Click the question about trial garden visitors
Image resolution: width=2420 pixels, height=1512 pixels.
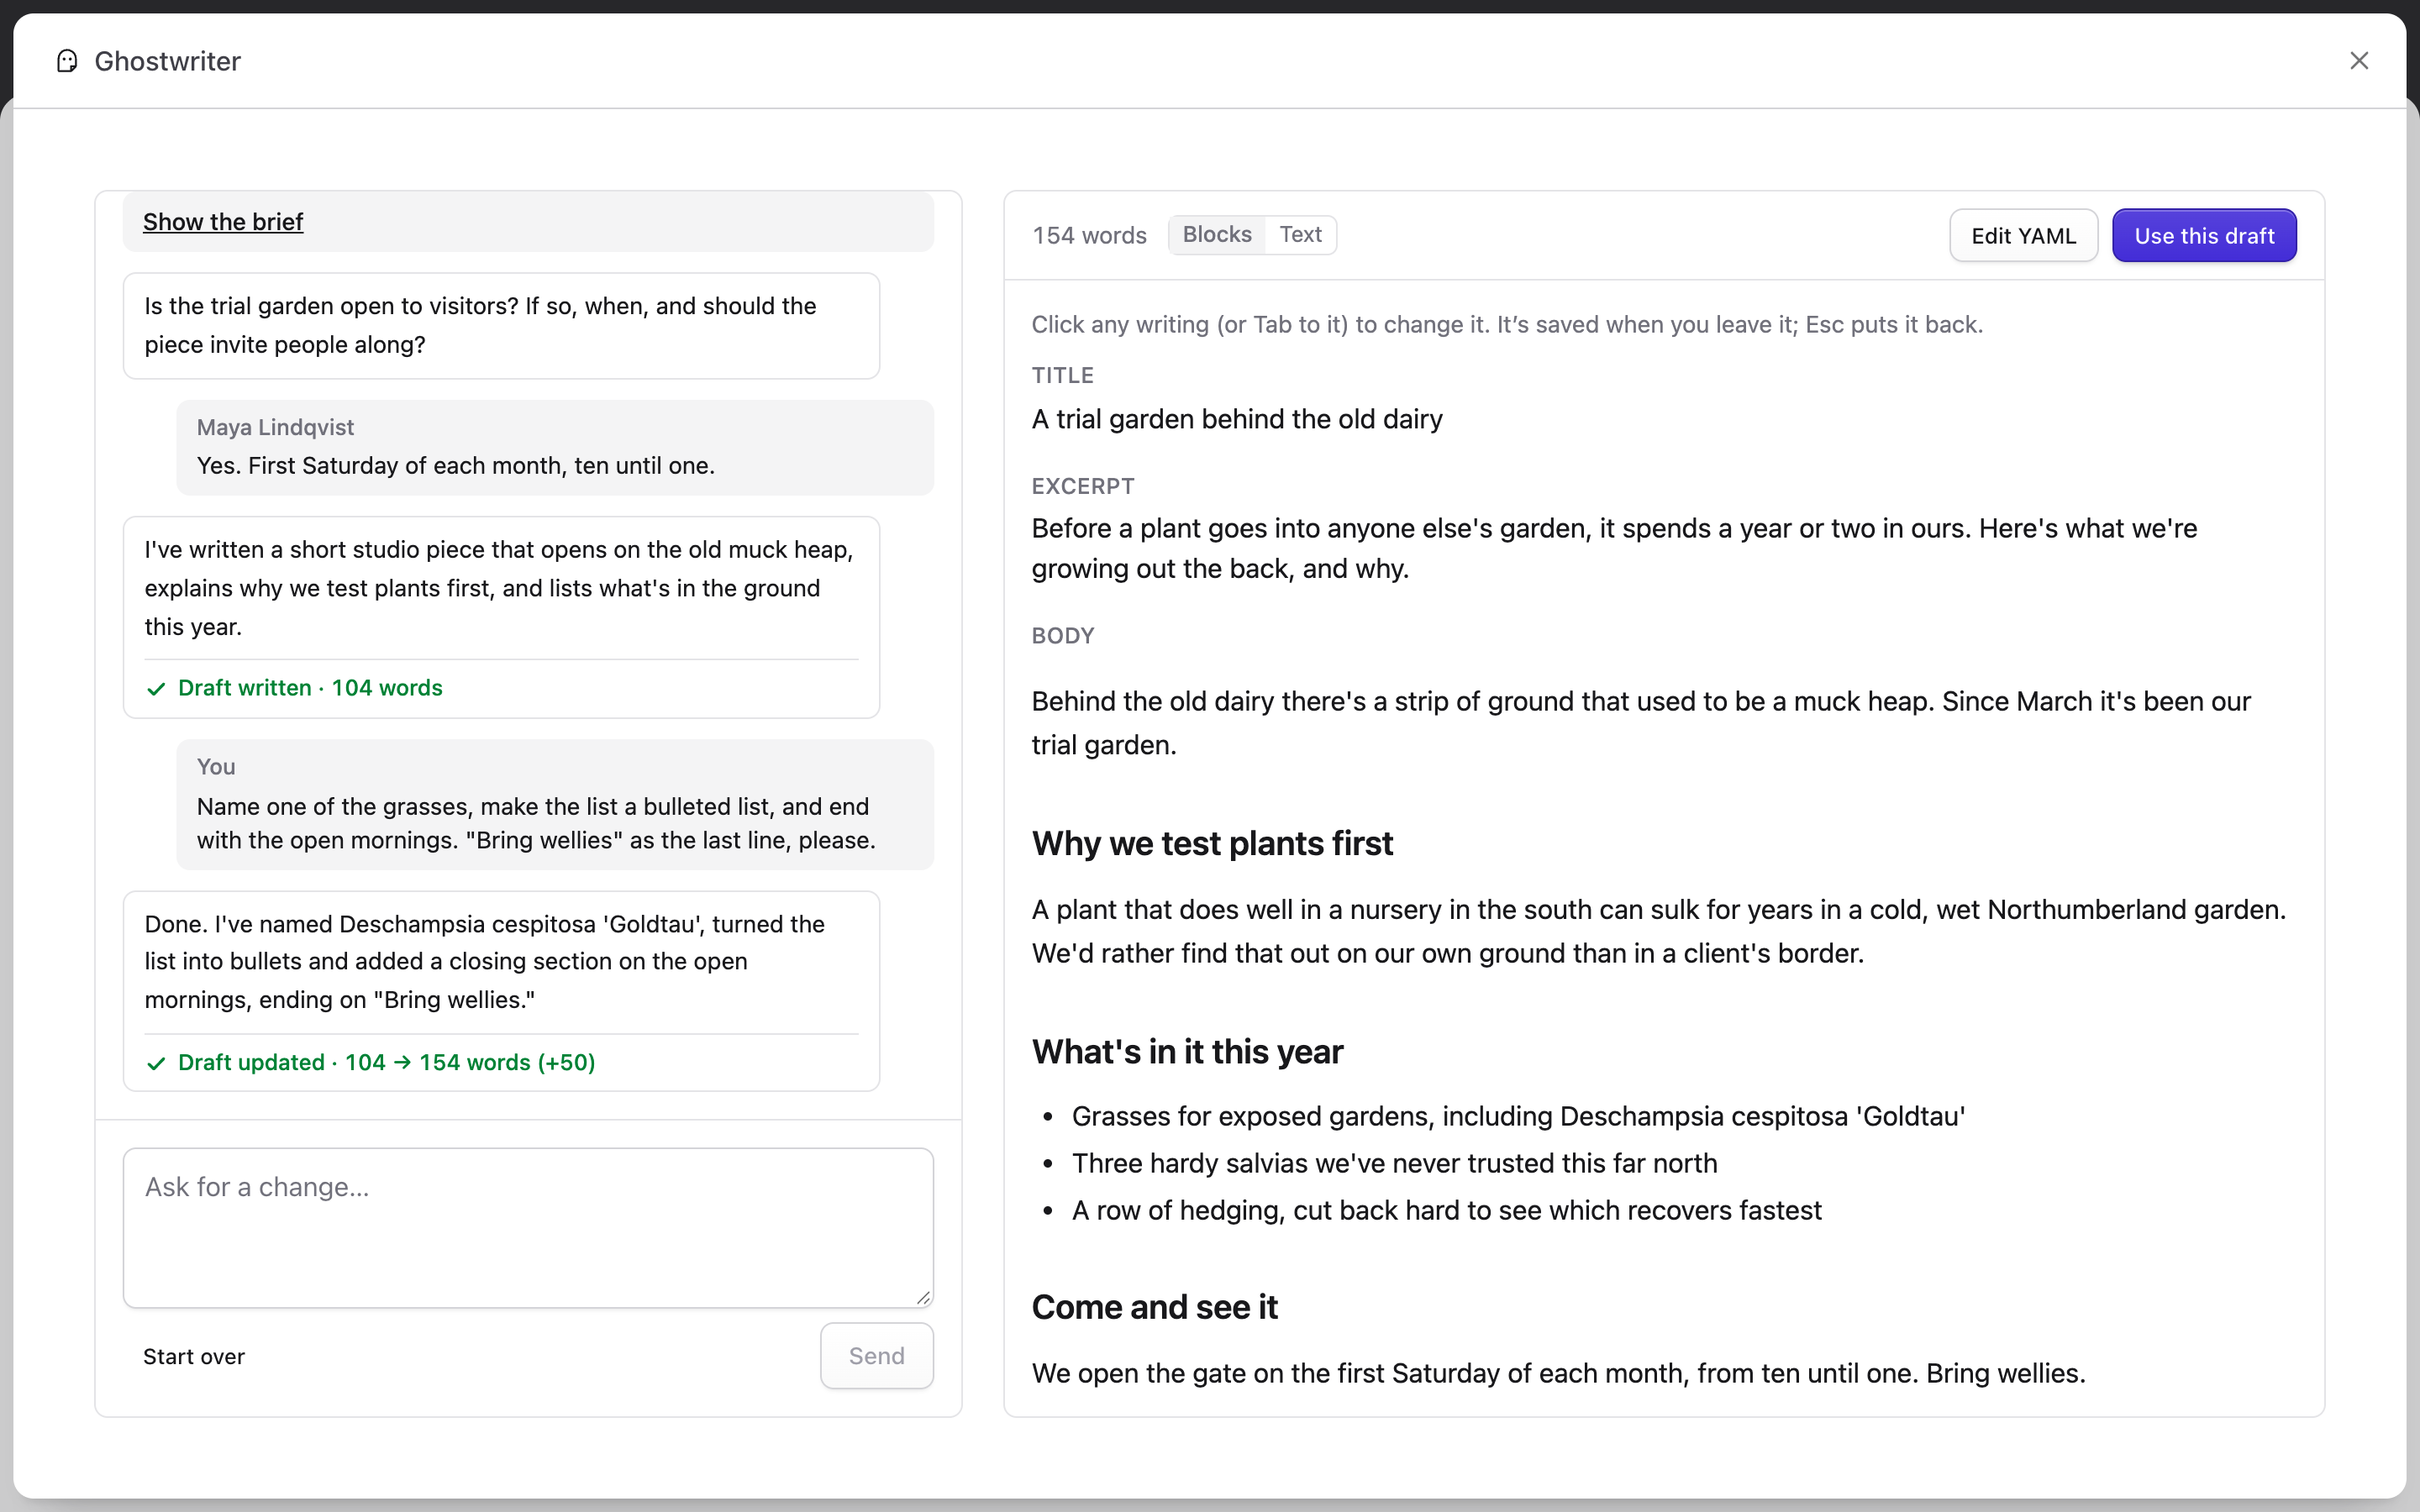point(501,326)
